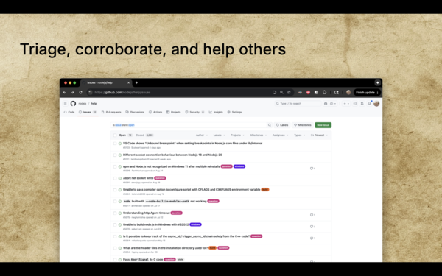Bookmark page with the star icon
442x276 pixels.
[x=289, y=93]
